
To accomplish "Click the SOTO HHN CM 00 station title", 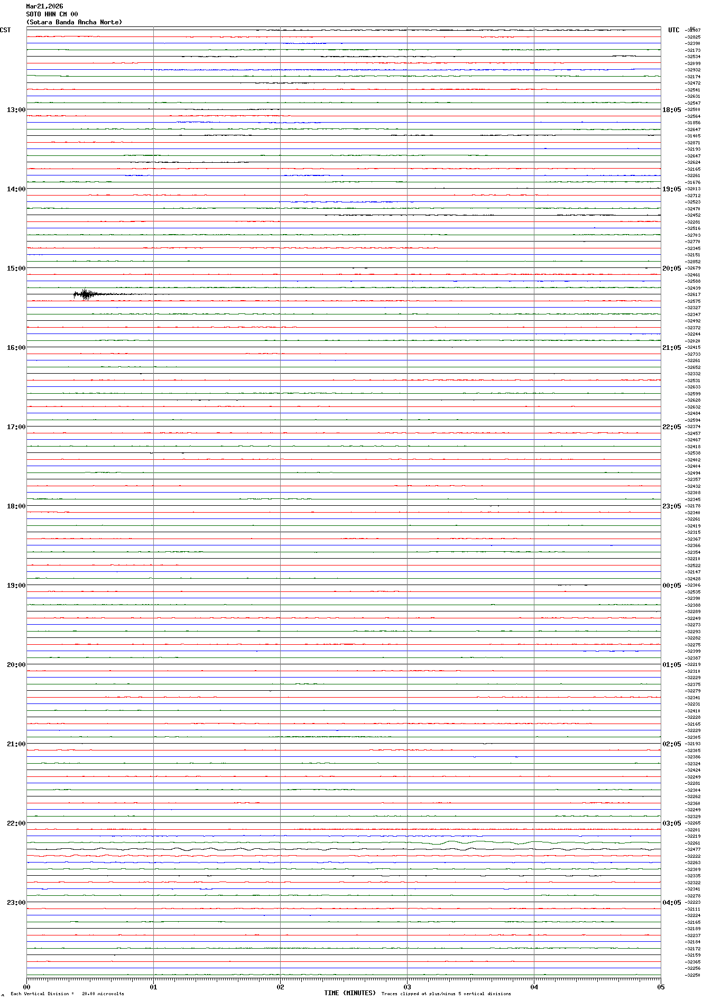I will pyautogui.click(x=52, y=14).
